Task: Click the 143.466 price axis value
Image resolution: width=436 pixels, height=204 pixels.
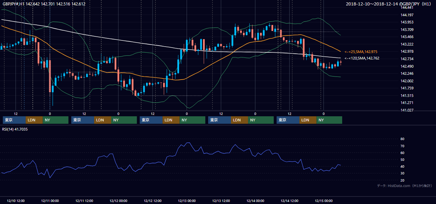Action: pyautogui.click(x=407, y=37)
